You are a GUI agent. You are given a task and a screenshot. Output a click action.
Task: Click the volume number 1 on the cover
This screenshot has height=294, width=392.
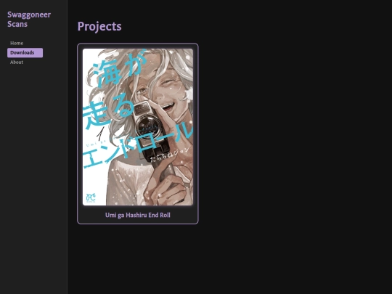pos(100,134)
